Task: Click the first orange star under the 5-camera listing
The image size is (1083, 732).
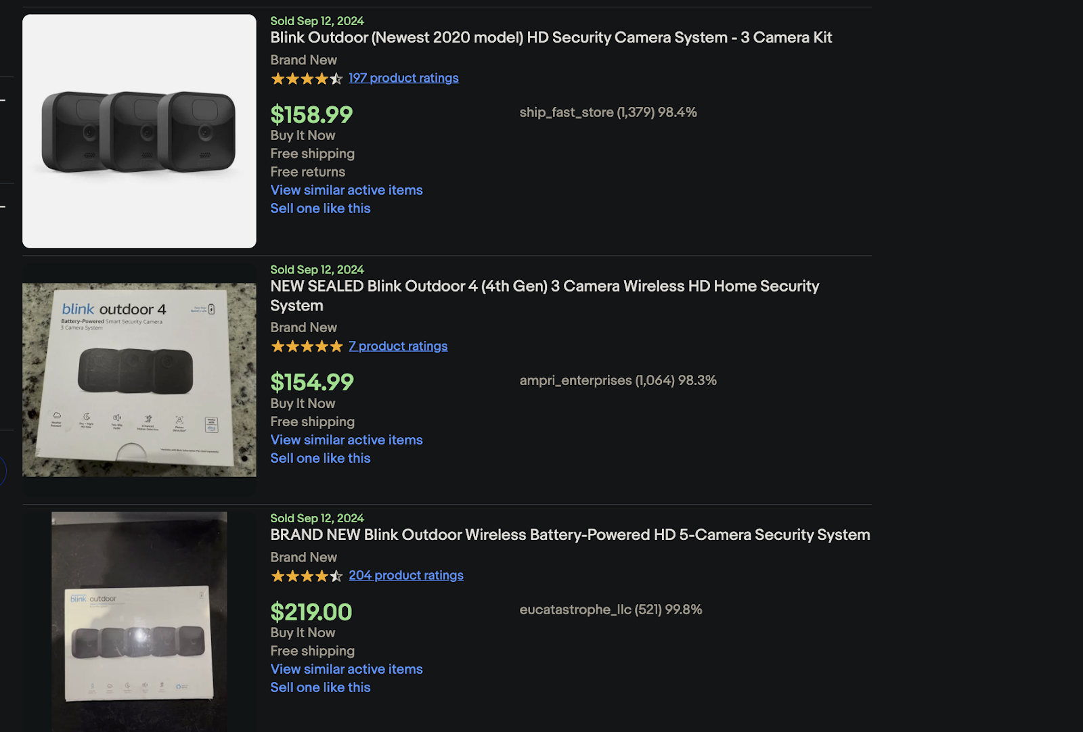Action: pyautogui.click(x=278, y=576)
